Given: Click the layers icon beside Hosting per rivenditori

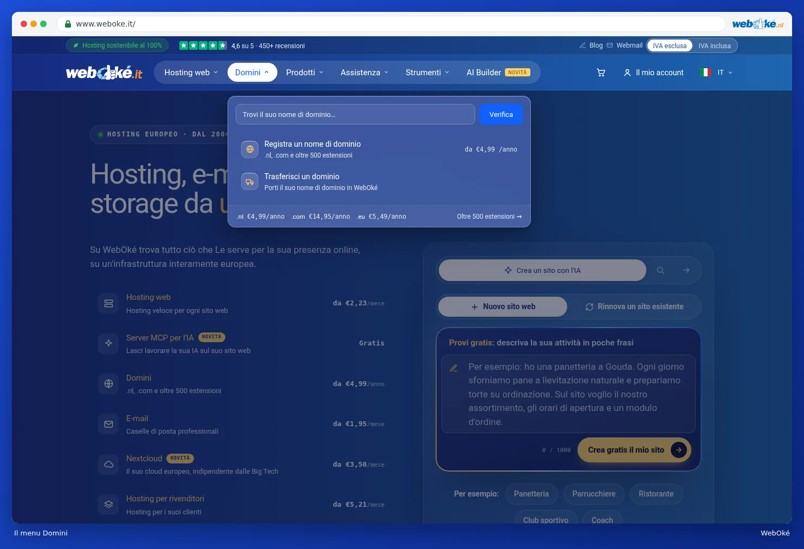Looking at the screenshot, I should coord(108,505).
